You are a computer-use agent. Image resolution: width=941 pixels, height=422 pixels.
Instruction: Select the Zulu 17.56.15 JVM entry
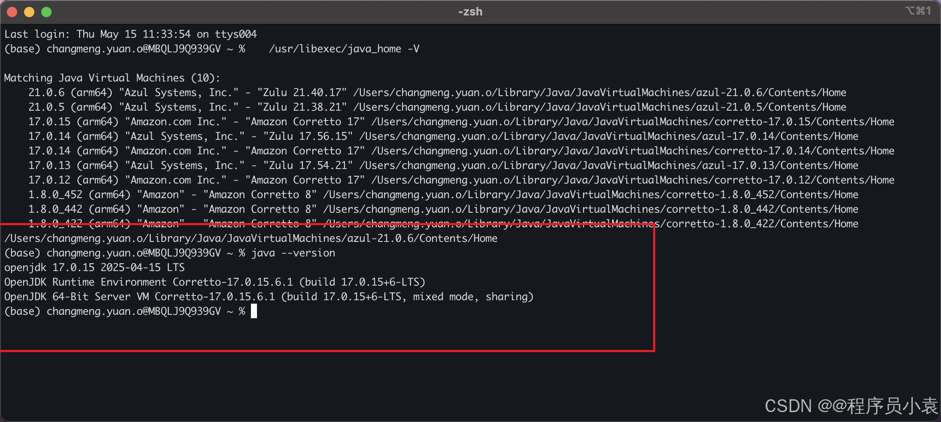pos(443,136)
